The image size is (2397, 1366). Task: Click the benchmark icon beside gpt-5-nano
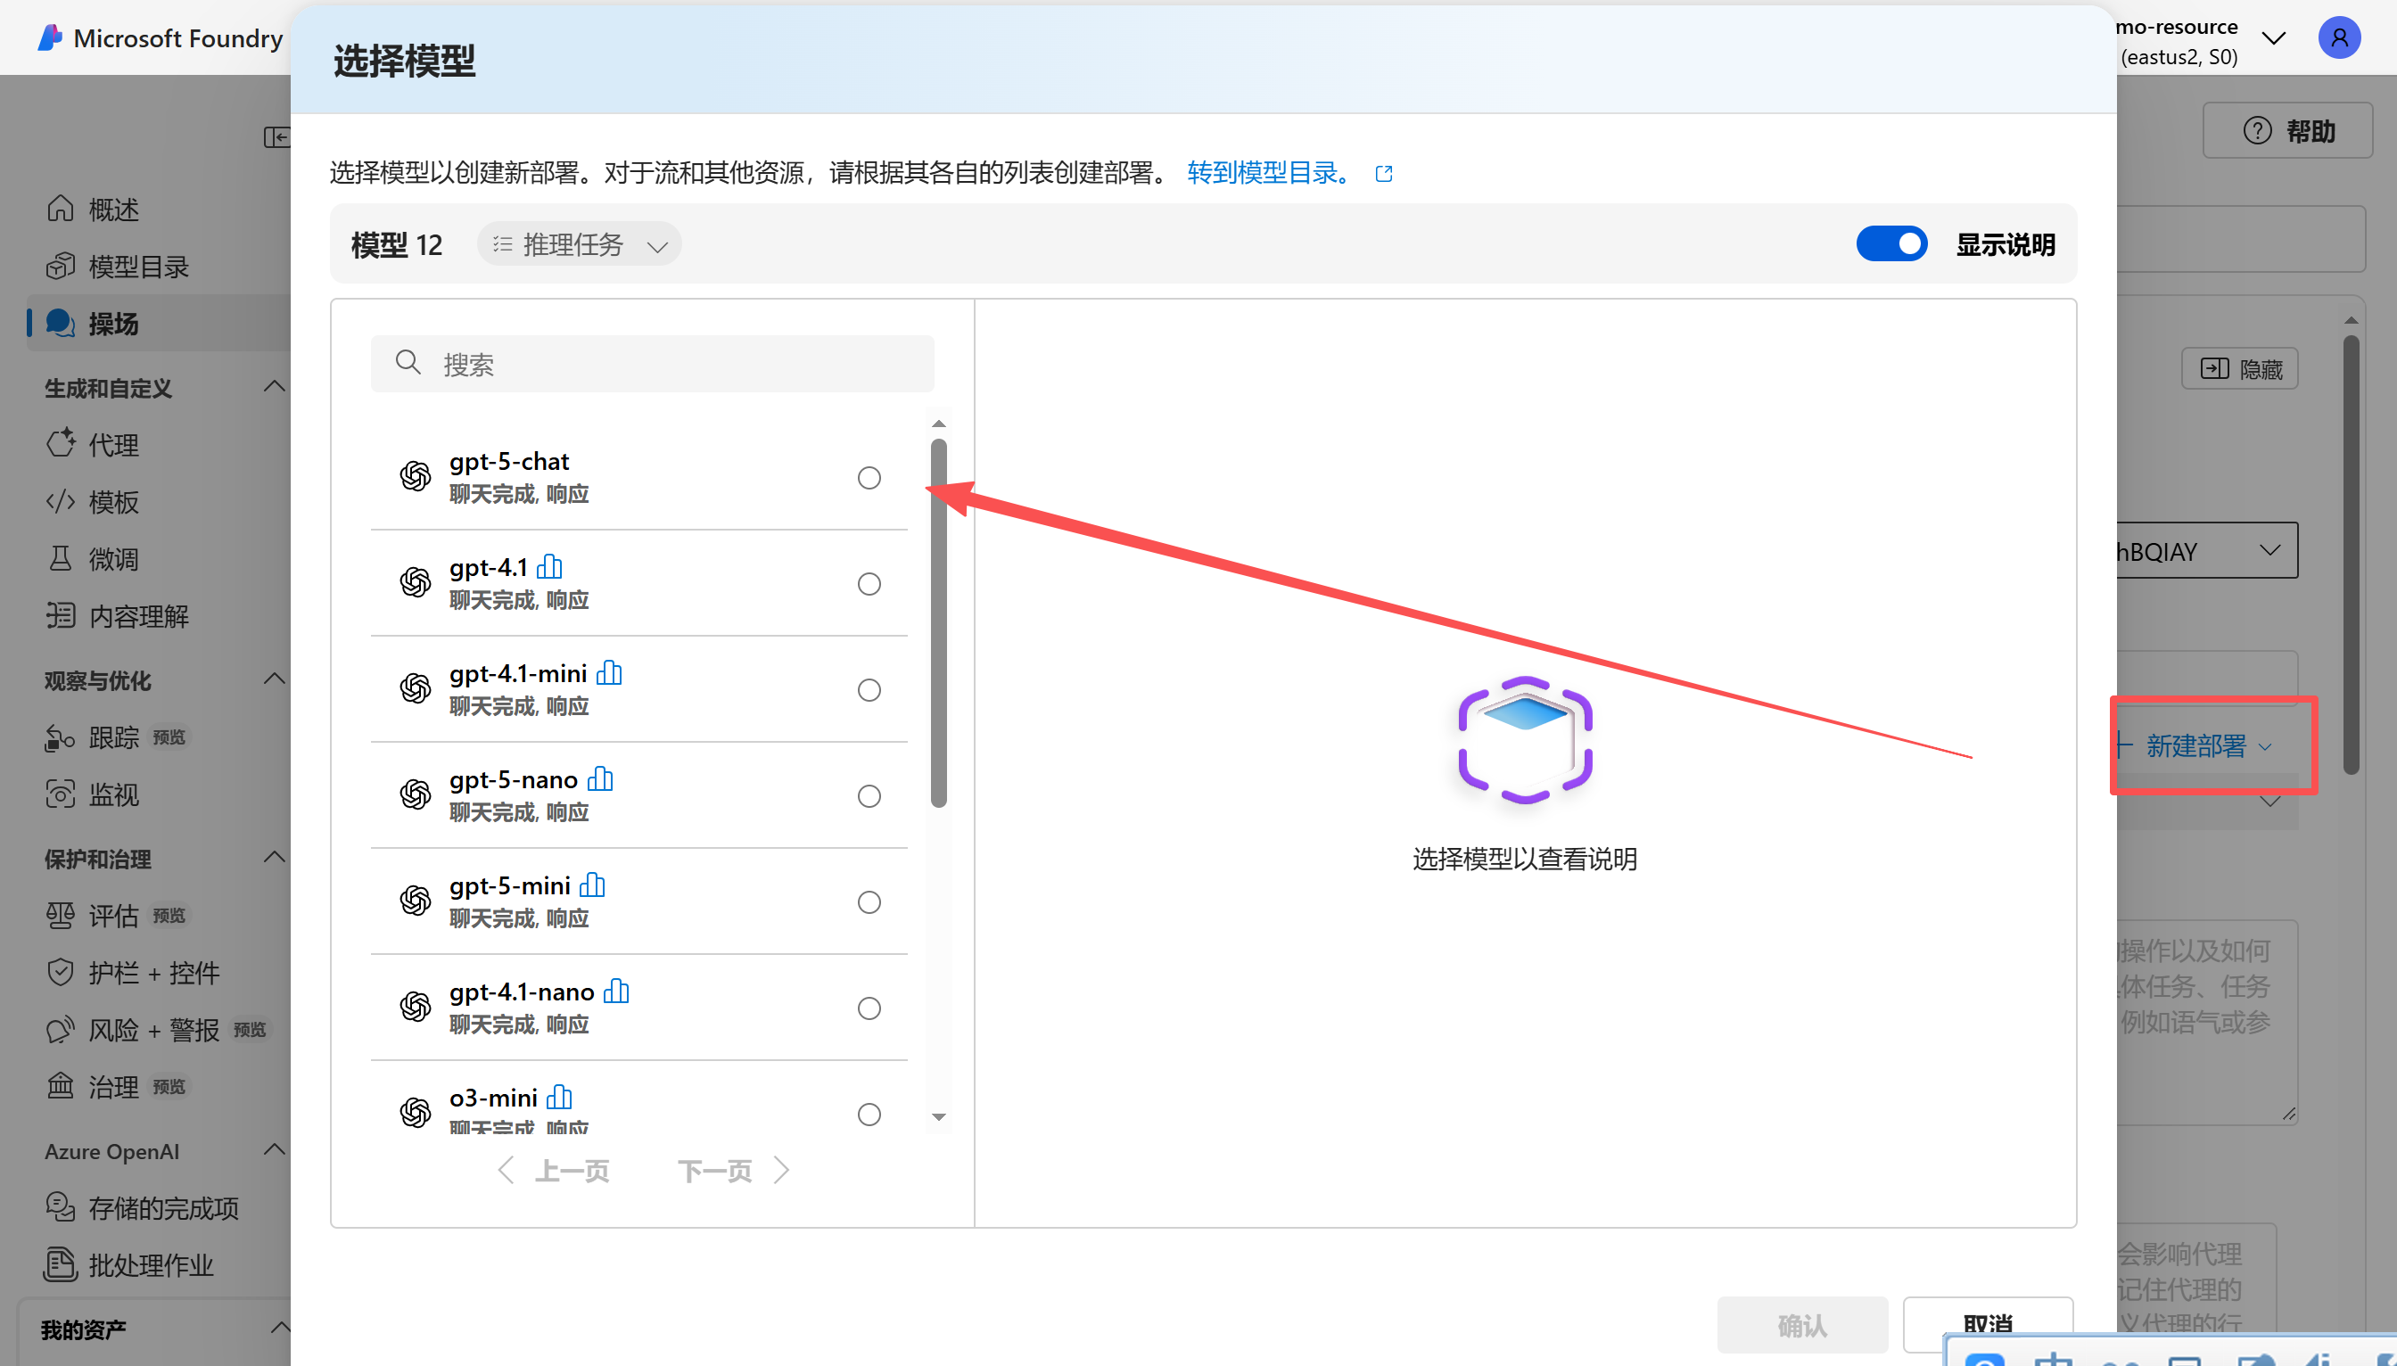[x=600, y=778]
